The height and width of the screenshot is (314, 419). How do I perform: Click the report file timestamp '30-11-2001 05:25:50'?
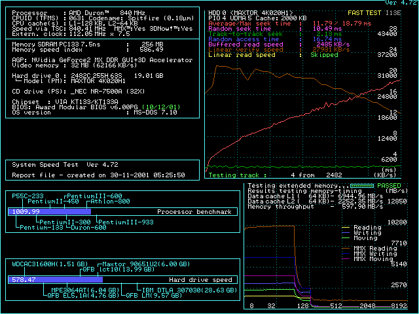[x=147, y=175]
